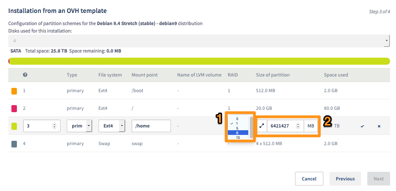The width and height of the screenshot is (396, 191).
Task: Click the partition number 3 stepper arrows
Action: click(54, 126)
